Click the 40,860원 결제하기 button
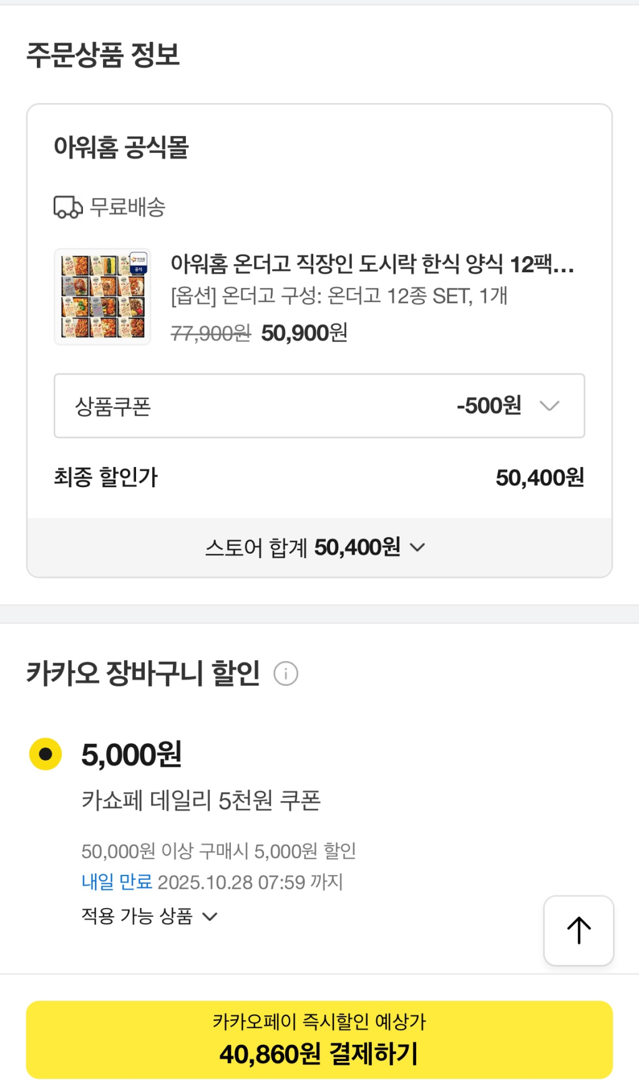The image size is (639, 1086). [319, 1040]
